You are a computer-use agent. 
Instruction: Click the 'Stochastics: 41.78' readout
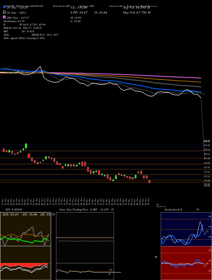[14, 21]
